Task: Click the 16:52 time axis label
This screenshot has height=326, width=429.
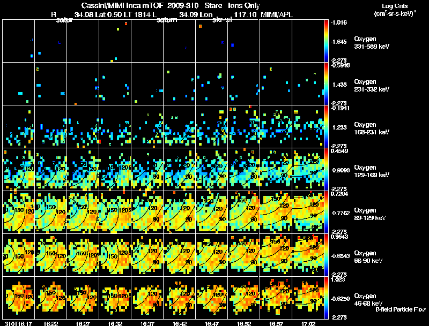Action: click(244, 323)
